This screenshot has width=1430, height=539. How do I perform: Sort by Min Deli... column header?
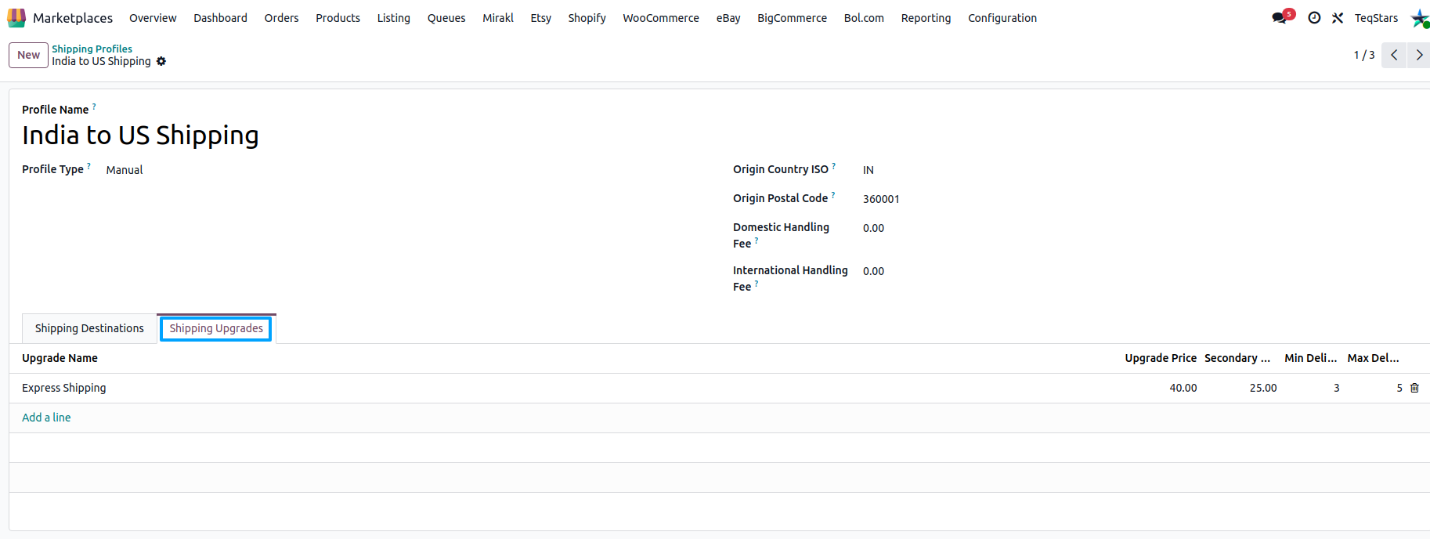click(1310, 358)
